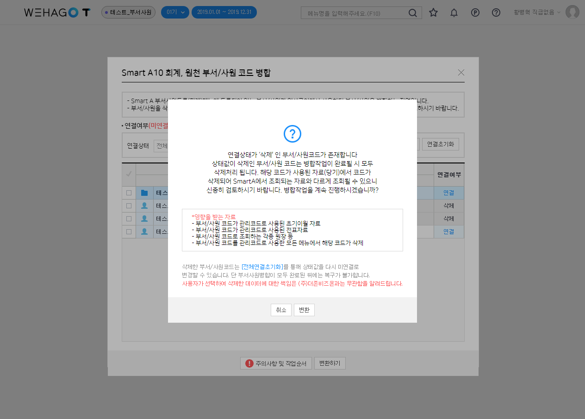585x419 pixels.
Task: Check the checkbox in the folder row
Action: click(129, 193)
